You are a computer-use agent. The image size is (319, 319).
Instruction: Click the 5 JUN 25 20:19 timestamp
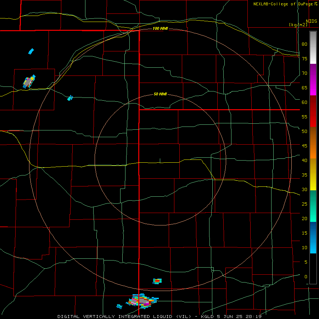click(239, 317)
